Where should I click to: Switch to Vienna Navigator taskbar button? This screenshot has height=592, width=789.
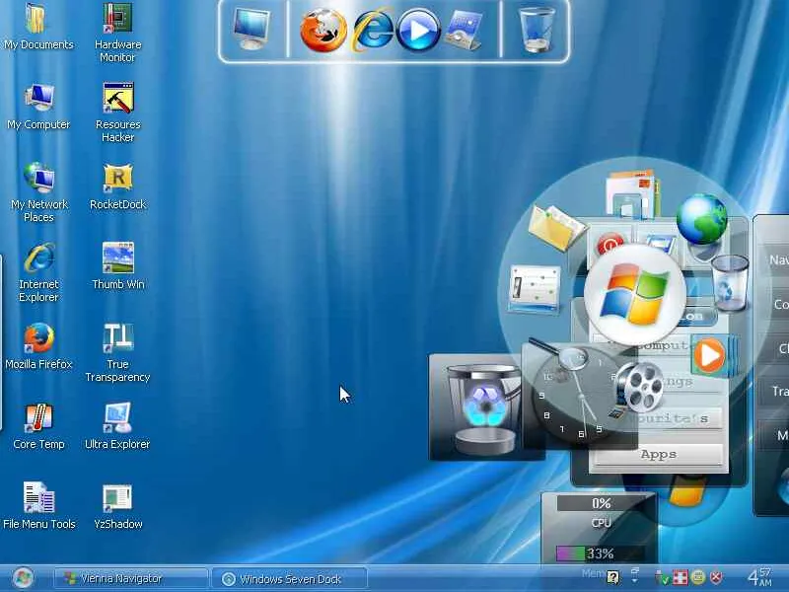[x=131, y=579]
